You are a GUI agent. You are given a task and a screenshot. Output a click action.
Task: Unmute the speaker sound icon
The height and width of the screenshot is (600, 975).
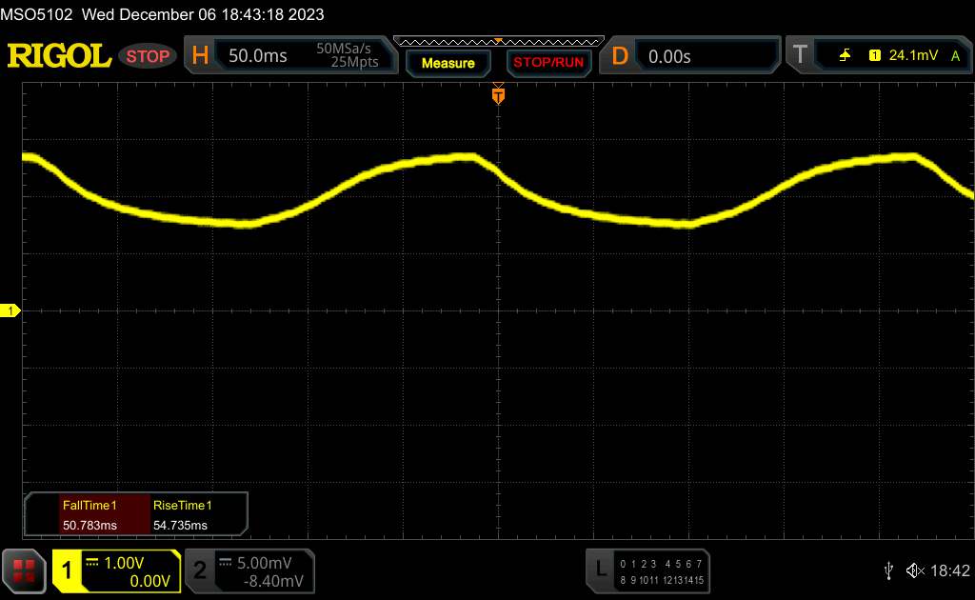(915, 570)
